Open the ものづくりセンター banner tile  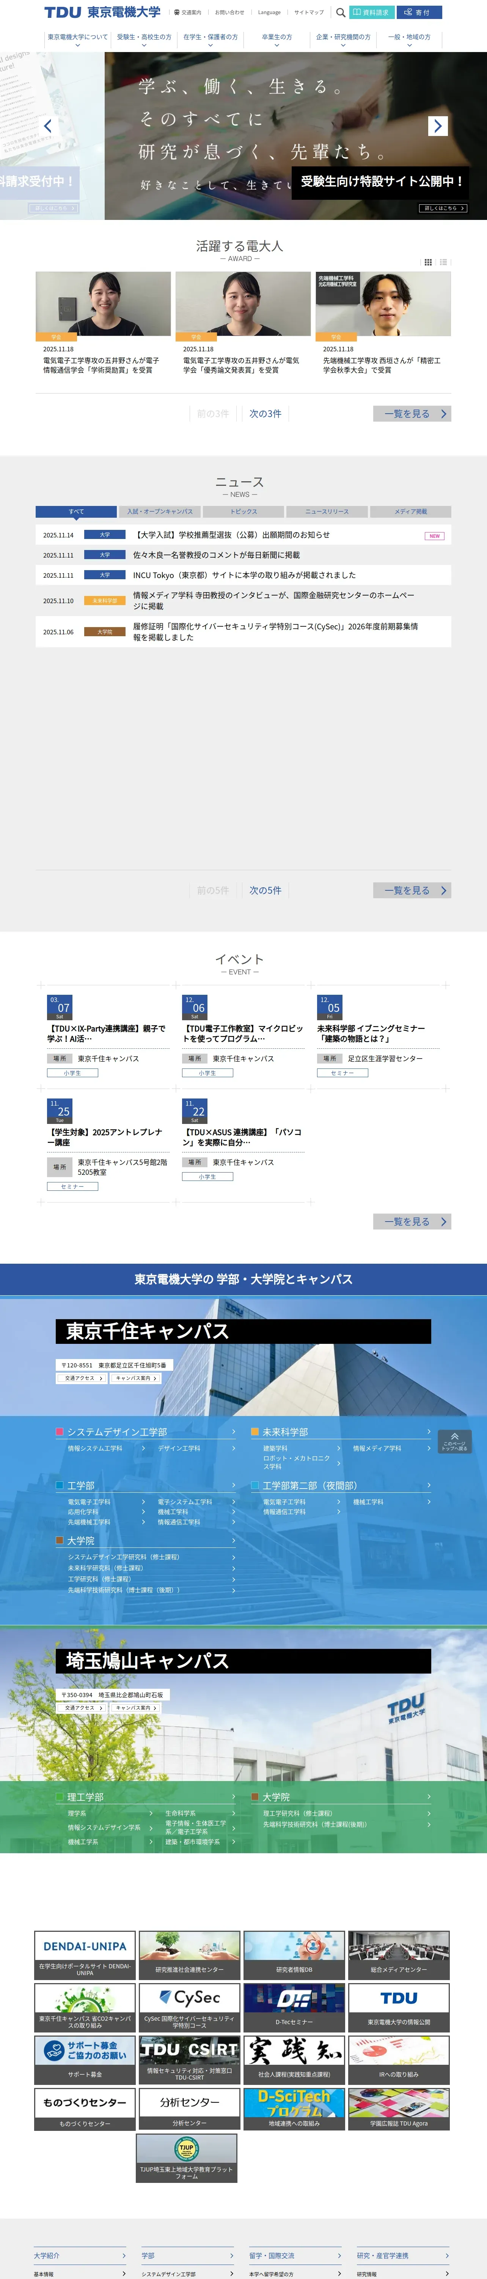85,2109
